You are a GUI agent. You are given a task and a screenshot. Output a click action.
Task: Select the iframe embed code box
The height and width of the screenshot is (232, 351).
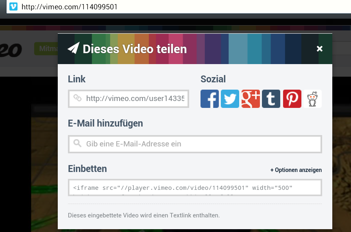[x=195, y=187]
